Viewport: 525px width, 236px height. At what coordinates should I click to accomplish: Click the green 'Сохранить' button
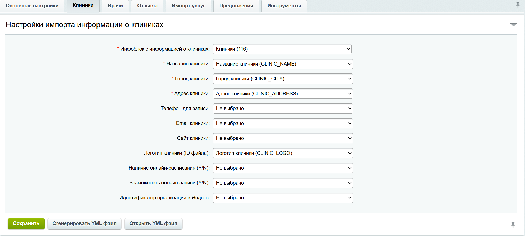click(26, 224)
